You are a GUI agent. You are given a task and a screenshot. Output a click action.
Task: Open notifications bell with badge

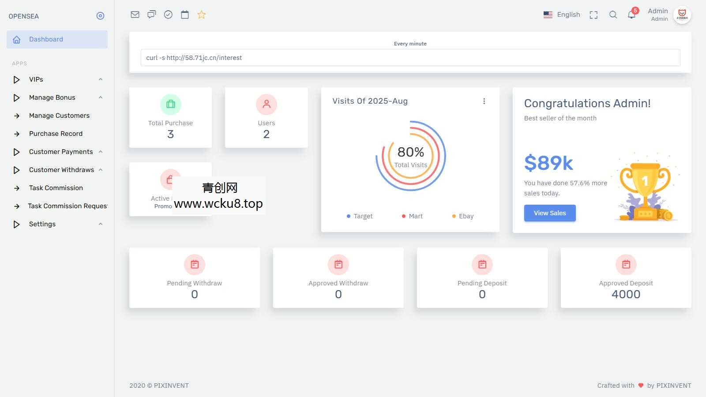631,15
